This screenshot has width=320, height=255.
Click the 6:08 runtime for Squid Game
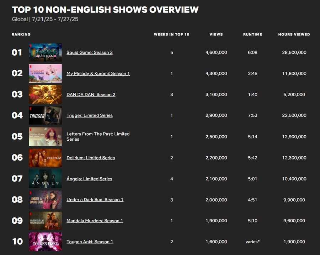click(253, 53)
